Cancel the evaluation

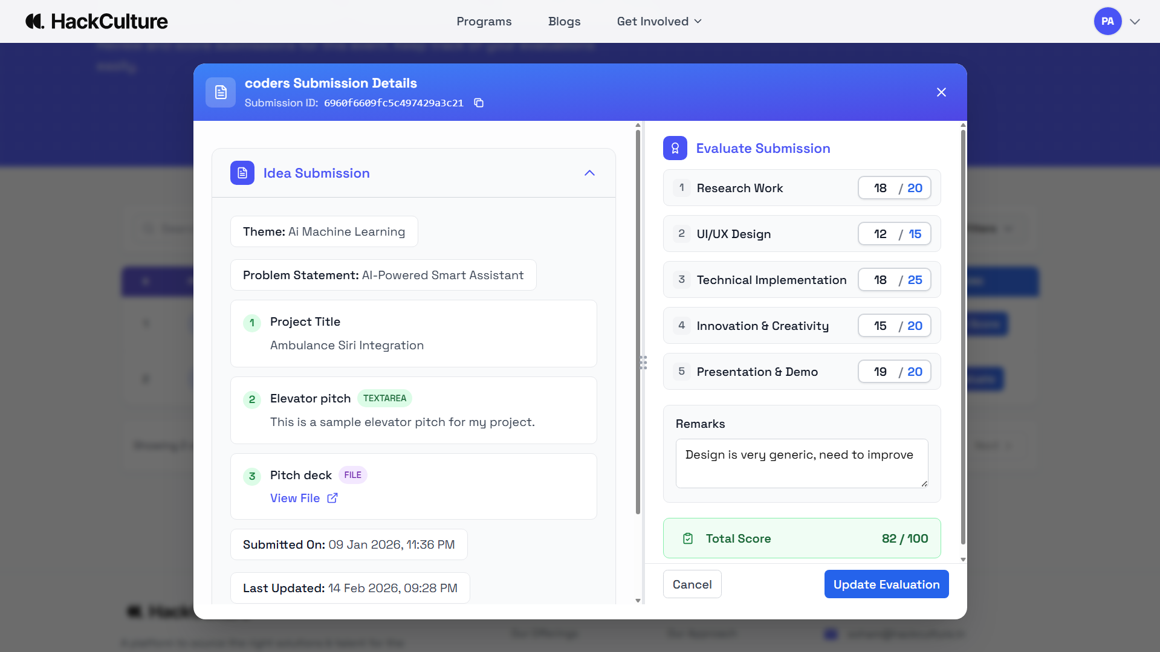click(692, 584)
